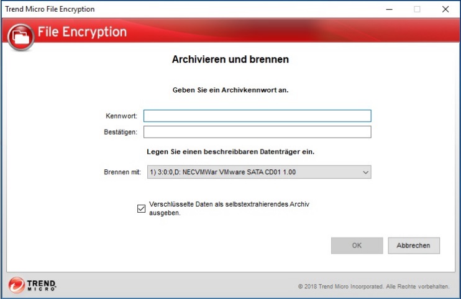Toggle the self-extracting archive checkbox

coord(141,208)
